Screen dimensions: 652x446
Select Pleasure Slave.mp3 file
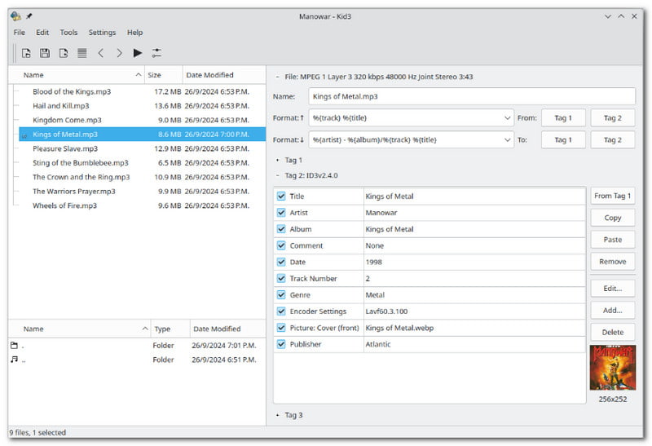141,148
